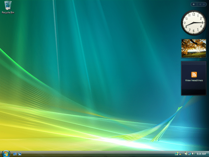Click the orange RSS feed icon
The image size is (209, 157).
click(194, 74)
